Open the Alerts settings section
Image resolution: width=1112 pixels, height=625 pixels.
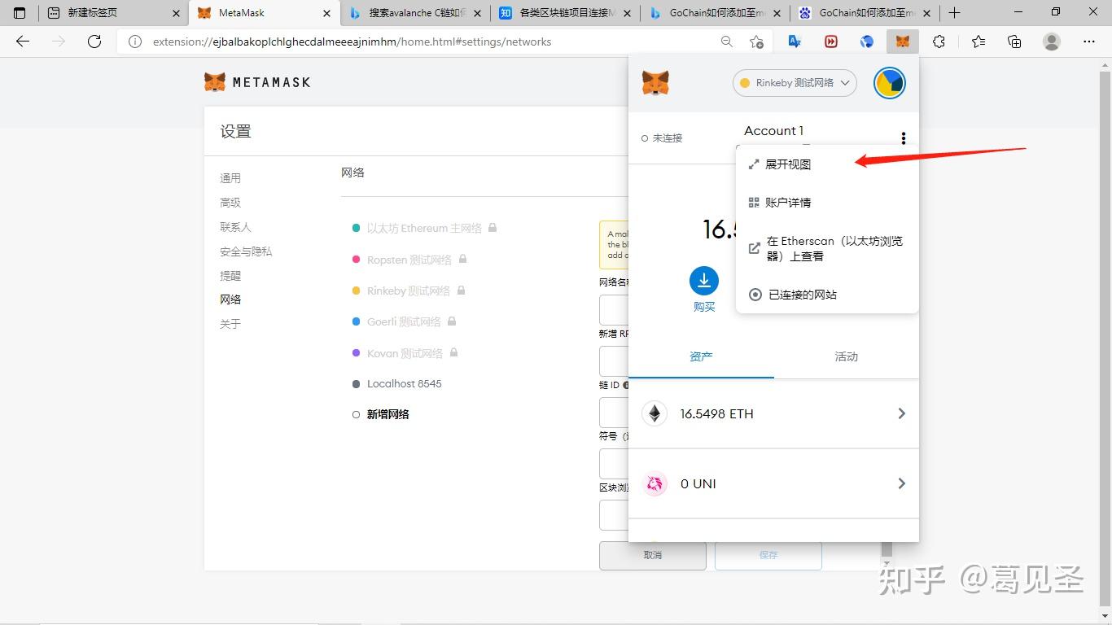click(230, 276)
